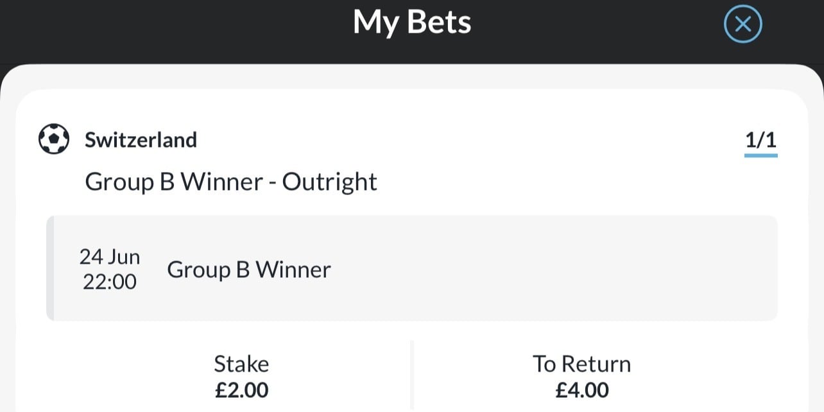Open the Group B Winner - Outright market

pos(231,182)
